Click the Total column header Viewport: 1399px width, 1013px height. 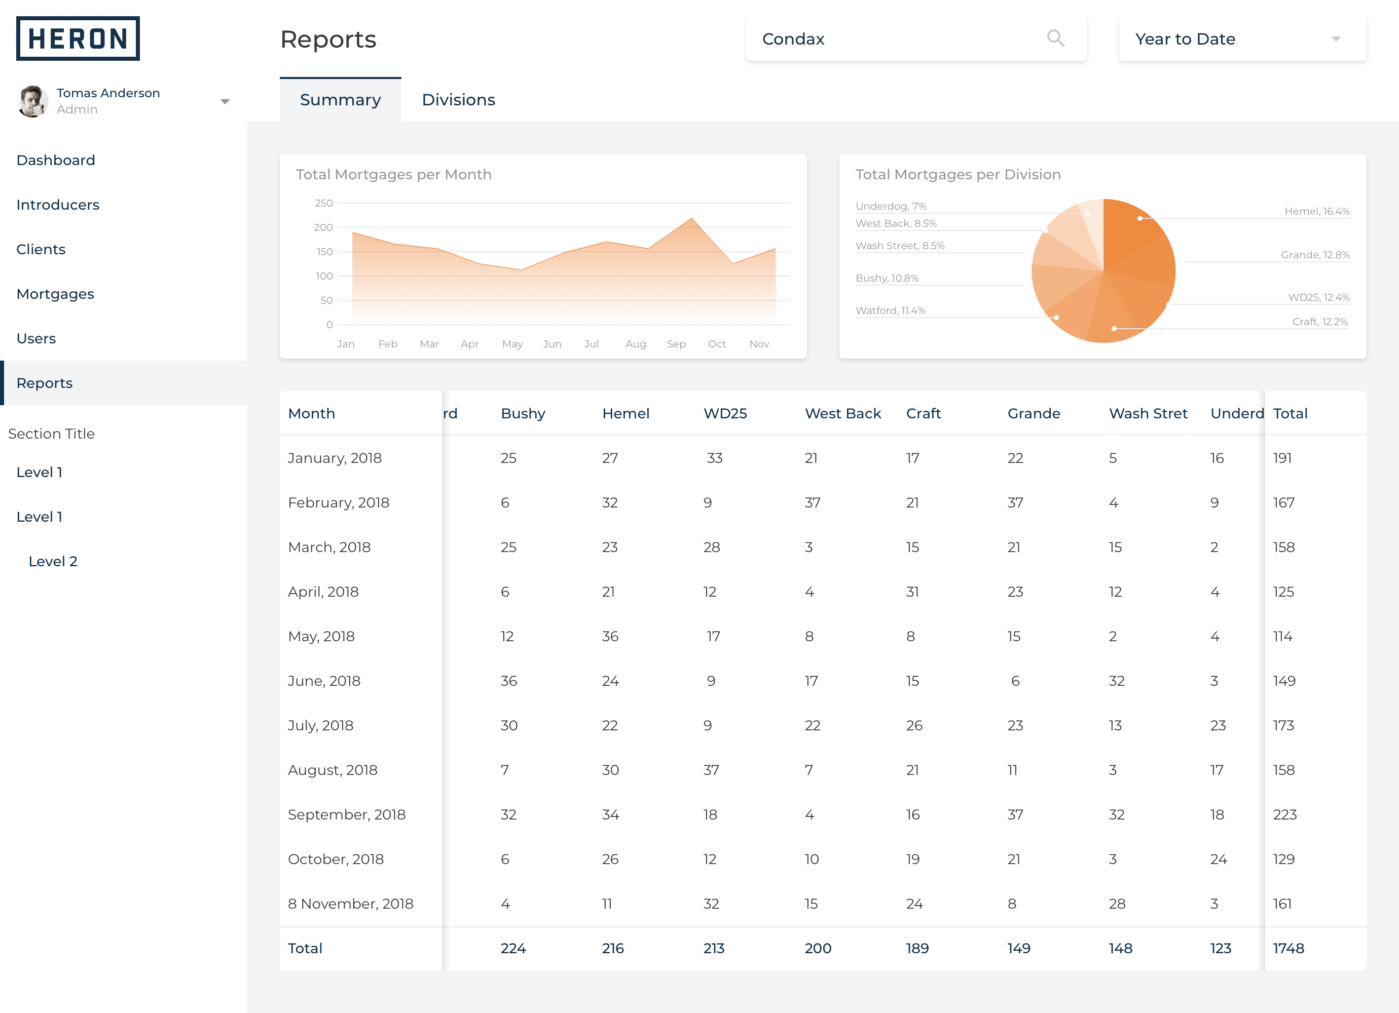point(1291,413)
